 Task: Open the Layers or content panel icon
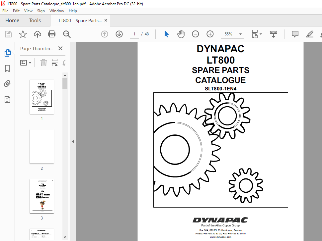[7, 100]
